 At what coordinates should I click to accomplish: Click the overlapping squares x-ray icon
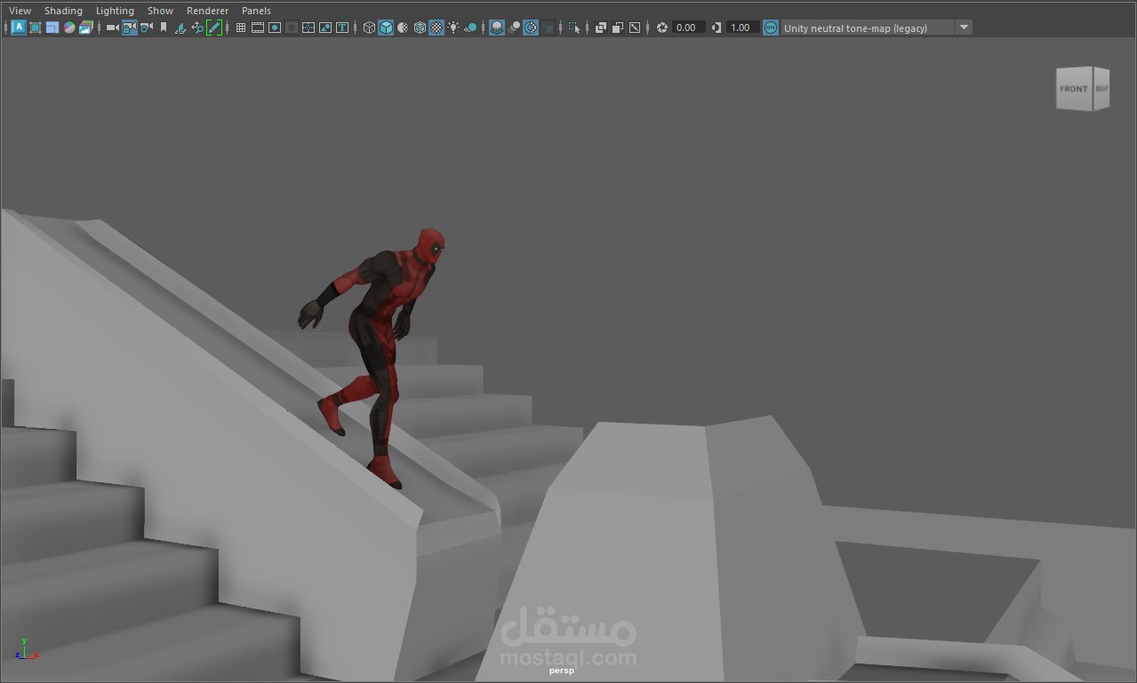click(601, 28)
